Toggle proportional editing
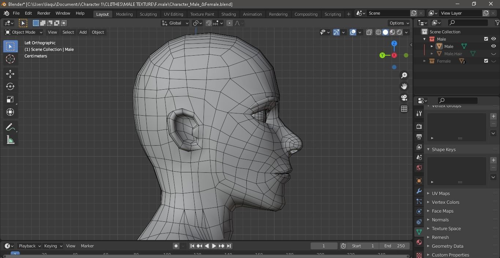This screenshot has height=258, width=500. (230, 23)
